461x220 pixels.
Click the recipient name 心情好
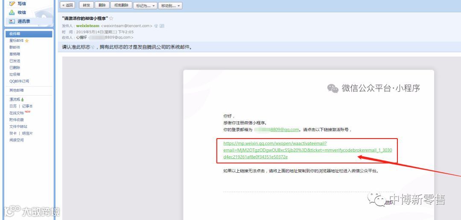coord(82,38)
